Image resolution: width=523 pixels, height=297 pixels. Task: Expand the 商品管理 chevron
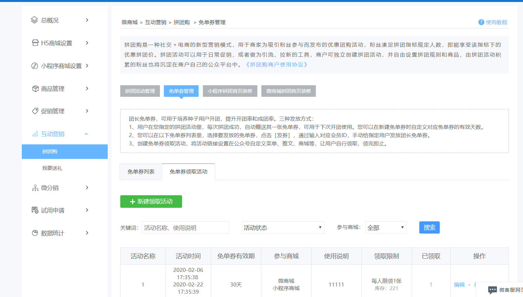click(x=87, y=89)
